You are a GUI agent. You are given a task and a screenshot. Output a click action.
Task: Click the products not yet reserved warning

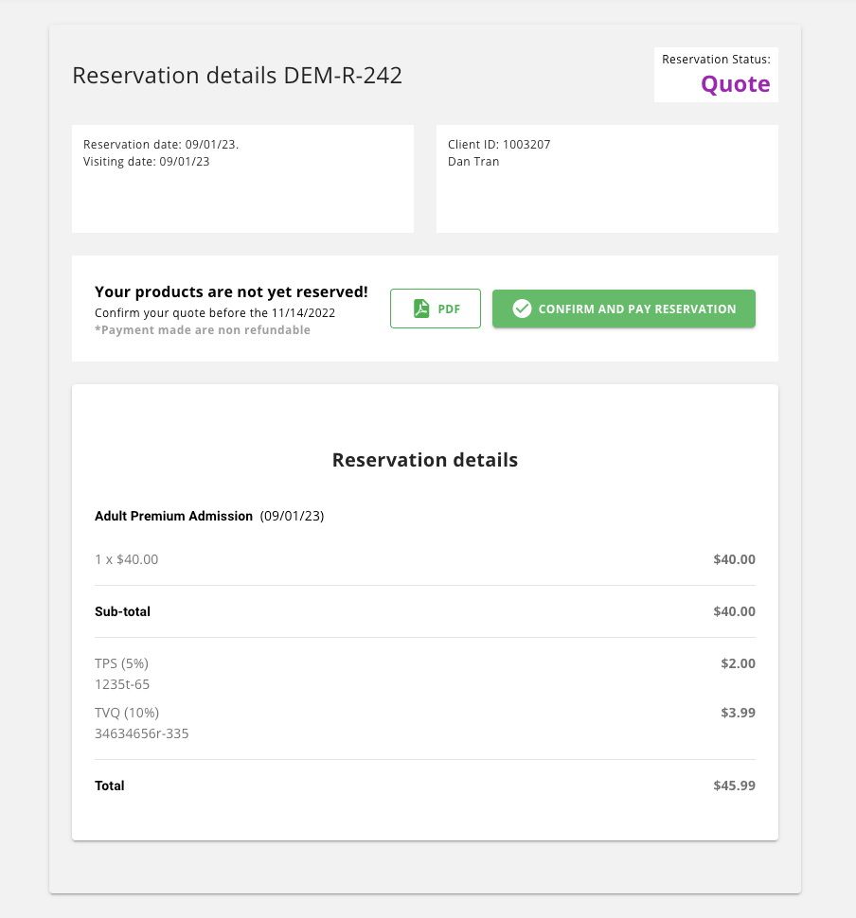[x=231, y=292]
